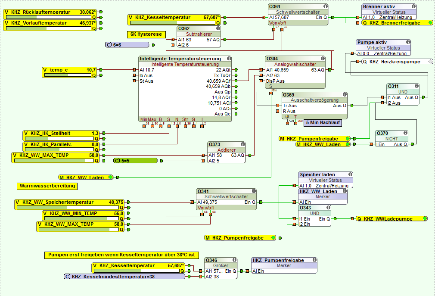Open info icon on O311 UND block
This screenshot has width=435, height=296.
(x=416, y=86)
